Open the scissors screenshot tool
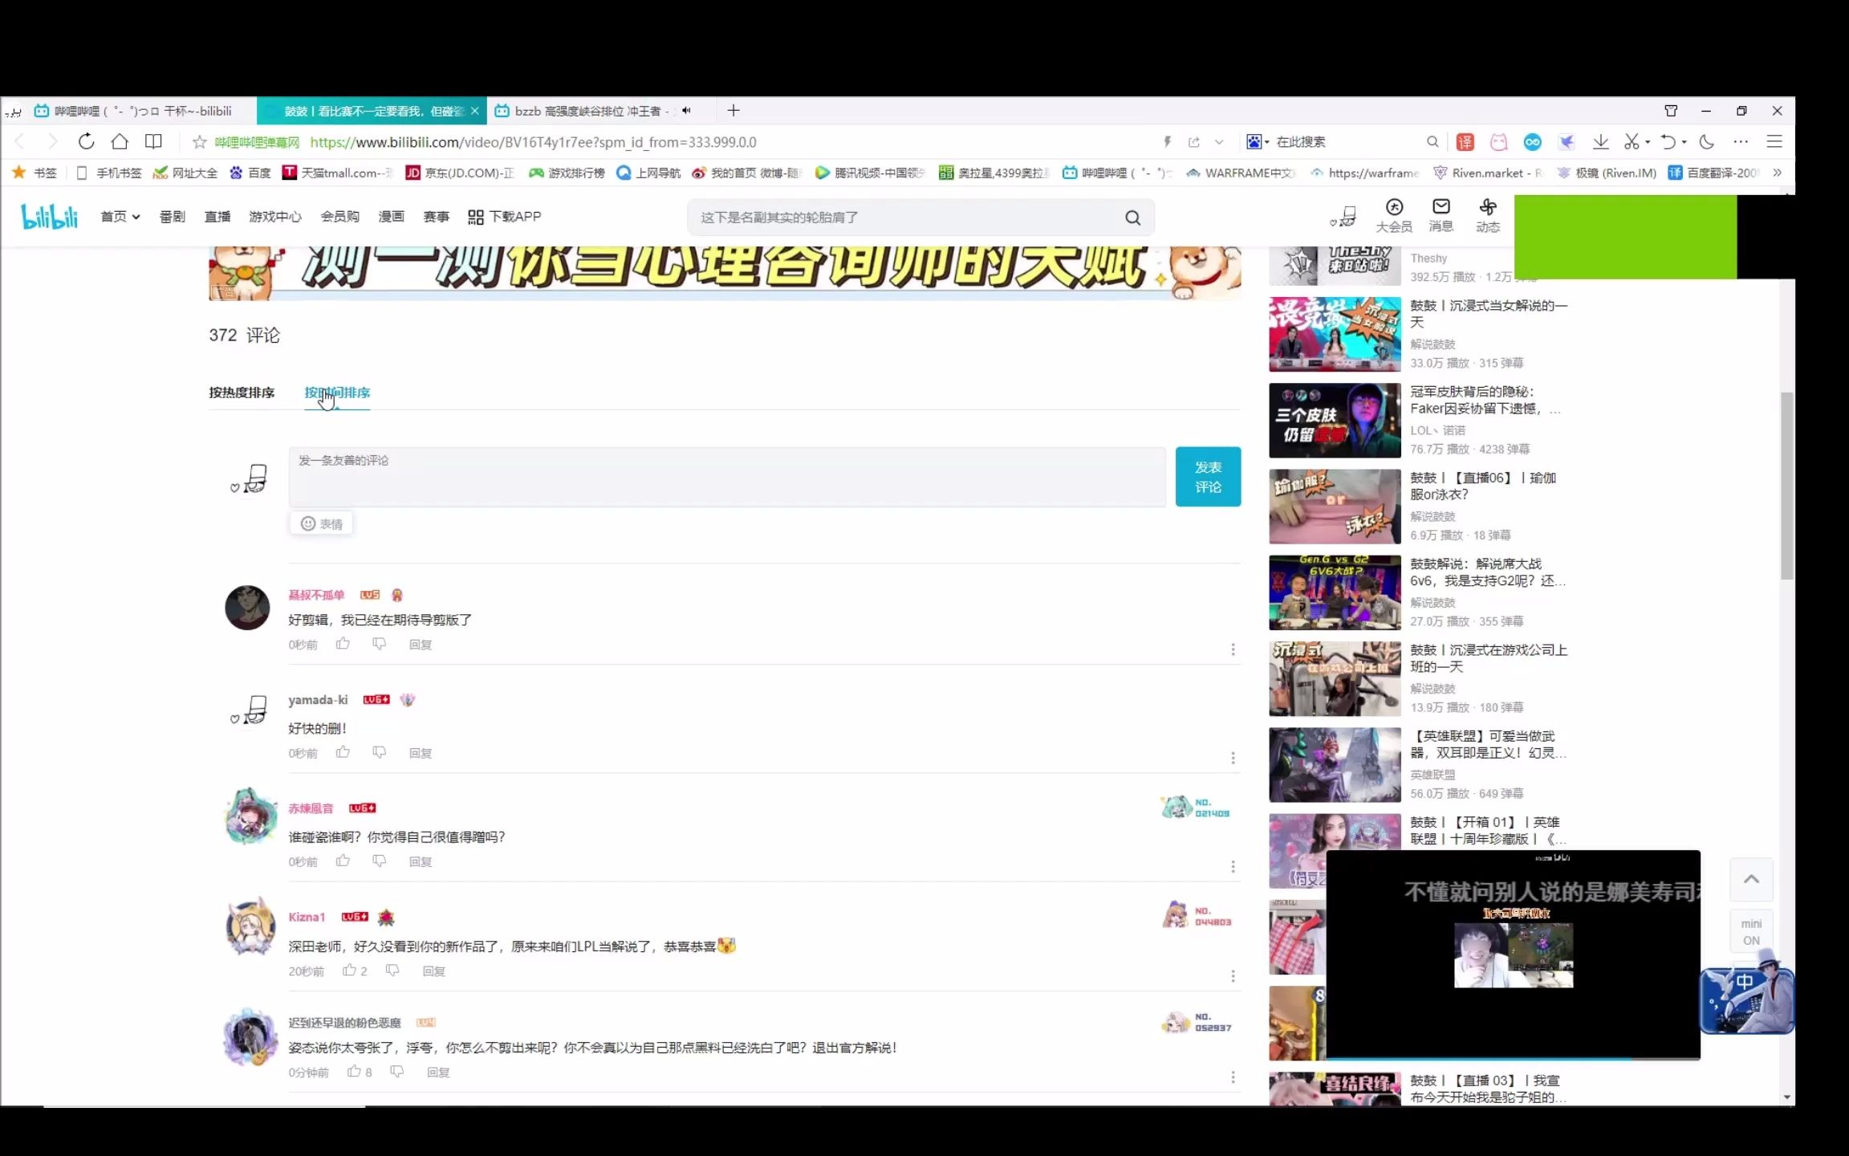This screenshot has width=1849, height=1156. (x=1631, y=142)
